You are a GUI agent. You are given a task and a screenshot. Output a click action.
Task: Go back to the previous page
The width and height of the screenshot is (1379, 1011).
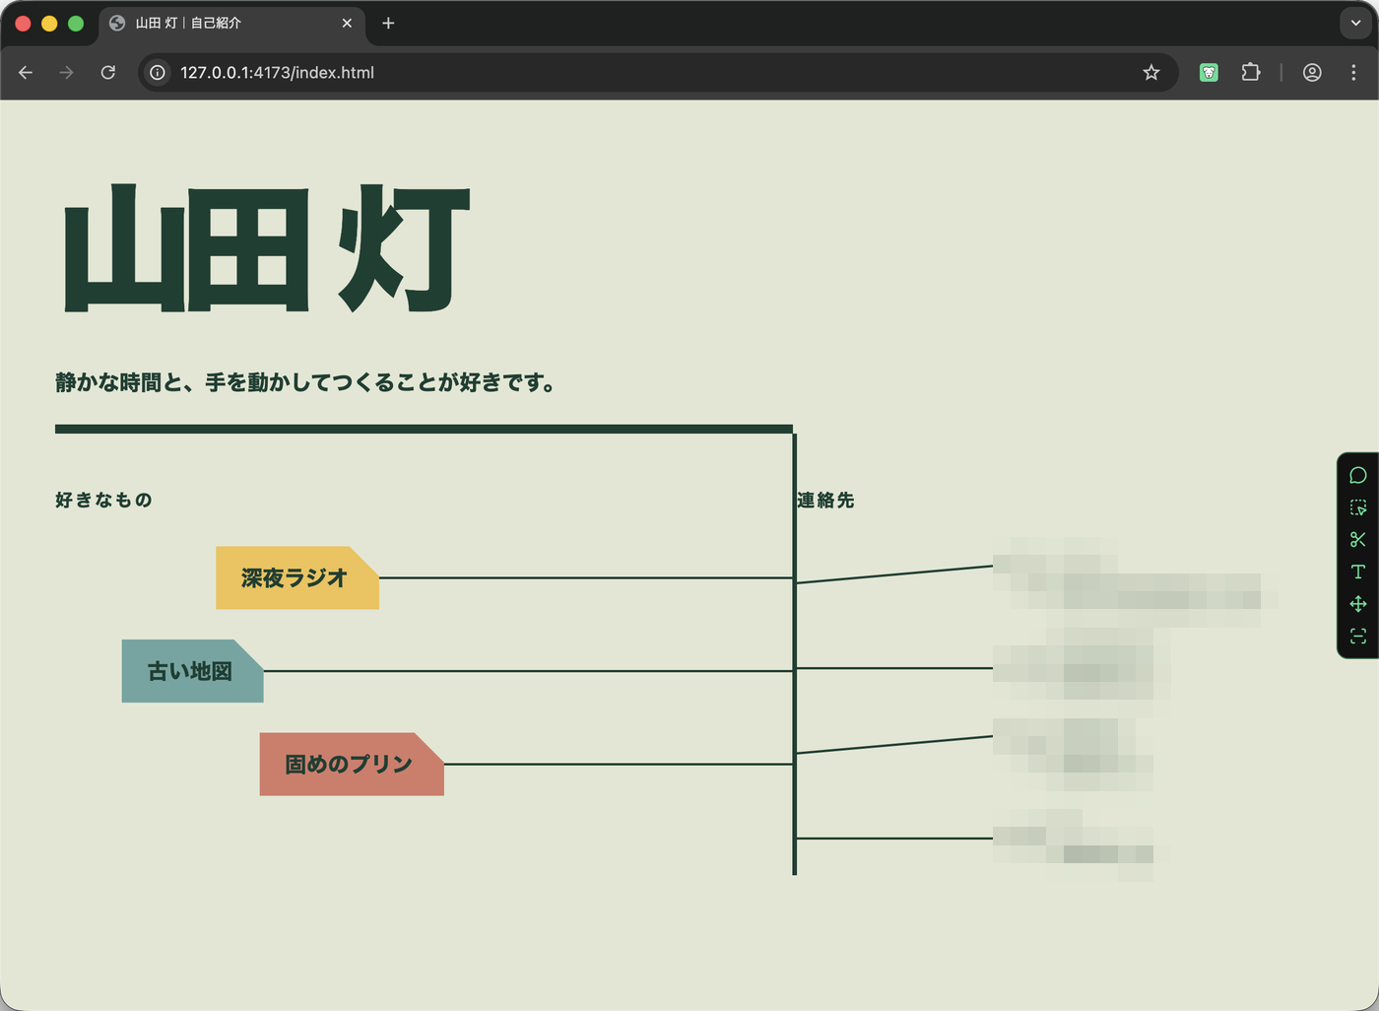26,72
